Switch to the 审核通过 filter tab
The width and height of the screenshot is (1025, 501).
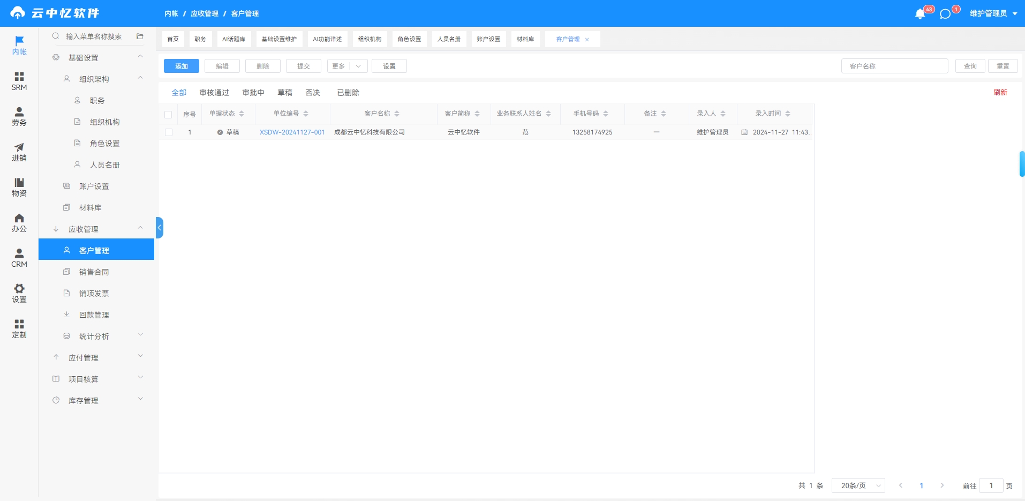coord(214,93)
